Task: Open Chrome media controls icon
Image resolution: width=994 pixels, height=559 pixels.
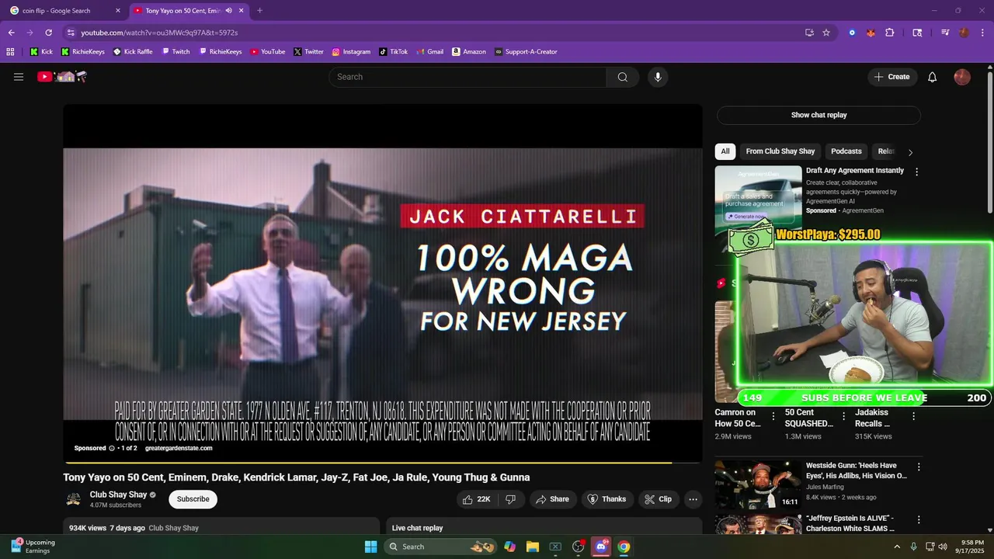Action: [945, 33]
